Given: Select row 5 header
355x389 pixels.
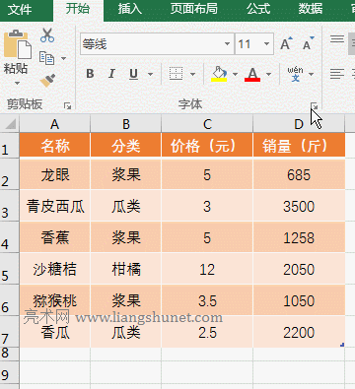Looking at the screenshot, I should coord(9,269).
